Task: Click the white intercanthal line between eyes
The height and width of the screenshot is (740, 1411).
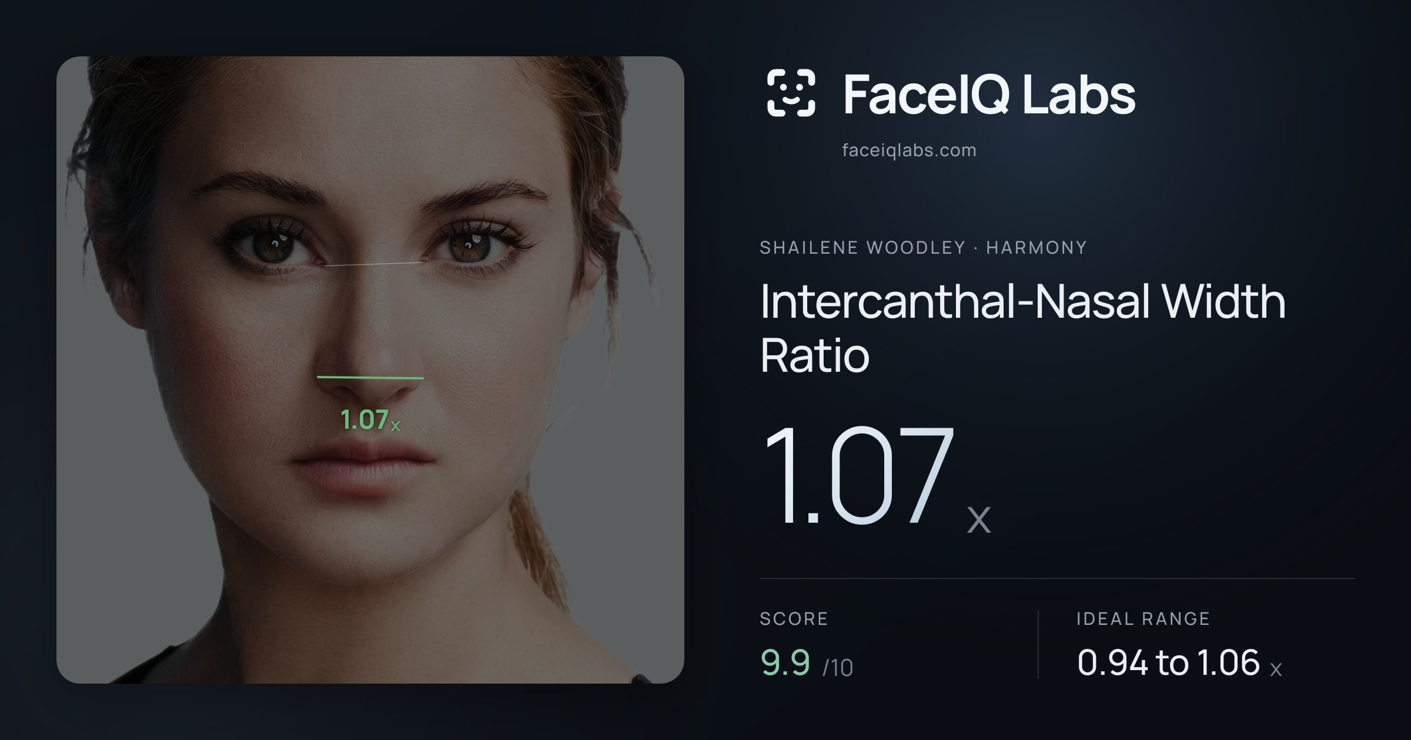Action: tap(373, 264)
